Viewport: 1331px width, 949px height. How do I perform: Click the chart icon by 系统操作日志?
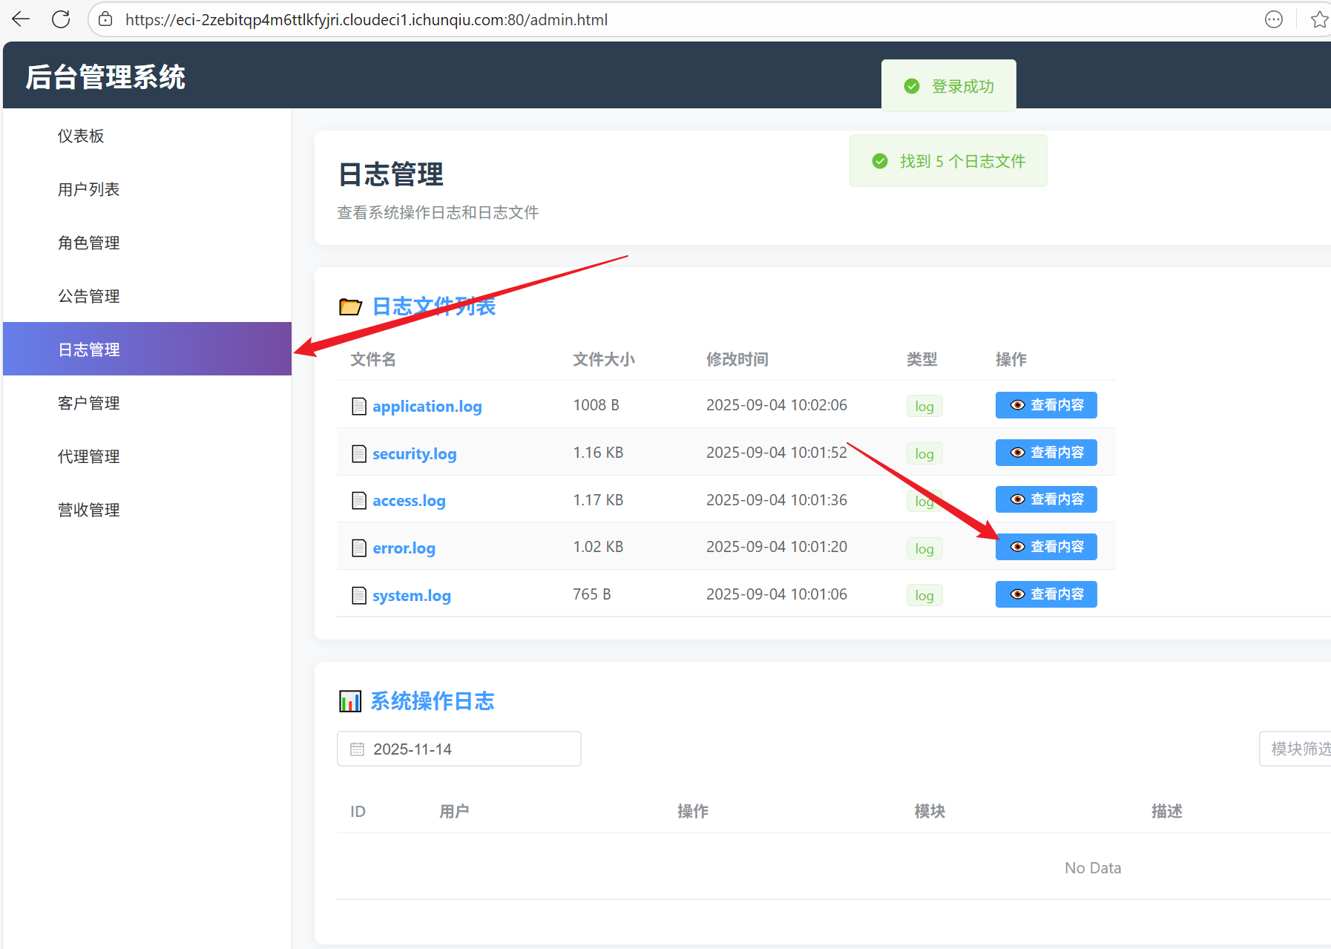pos(349,701)
